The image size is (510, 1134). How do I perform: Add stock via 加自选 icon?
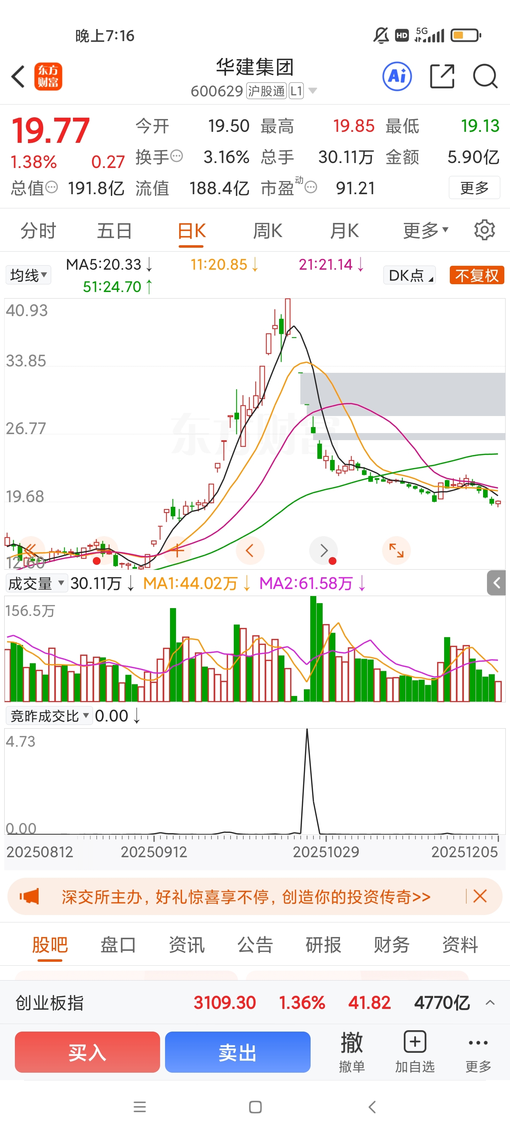414,1052
